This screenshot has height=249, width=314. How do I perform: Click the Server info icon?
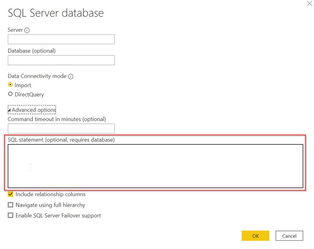pyautogui.click(x=27, y=30)
